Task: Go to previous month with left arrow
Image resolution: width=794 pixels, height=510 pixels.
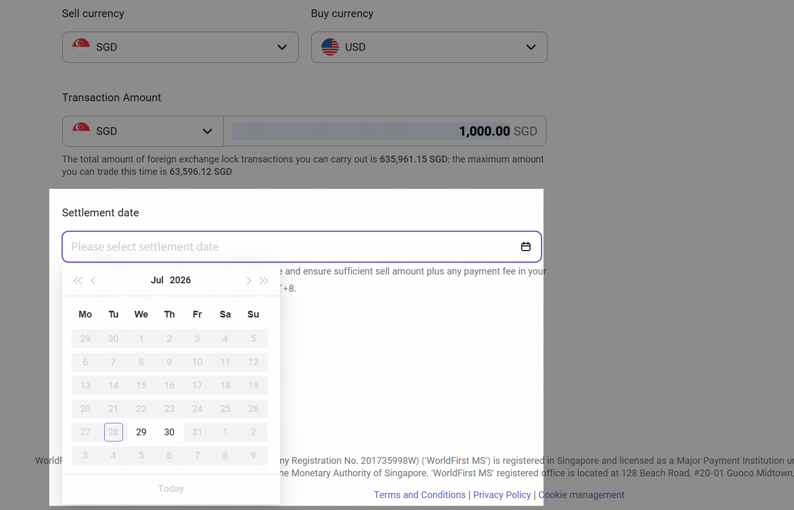Action: coord(93,281)
